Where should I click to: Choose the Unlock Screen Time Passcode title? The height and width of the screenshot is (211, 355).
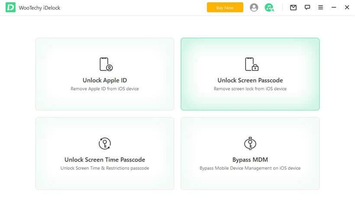(x=105, y=159)
